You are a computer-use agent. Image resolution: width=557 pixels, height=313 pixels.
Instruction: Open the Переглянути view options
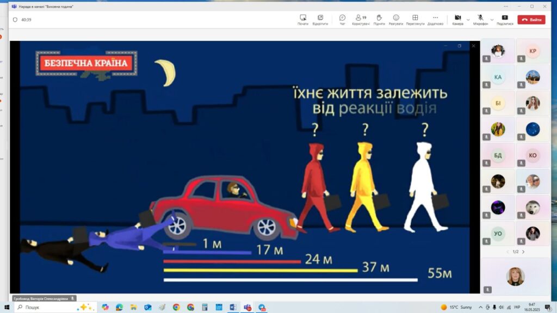pos(415,20)
